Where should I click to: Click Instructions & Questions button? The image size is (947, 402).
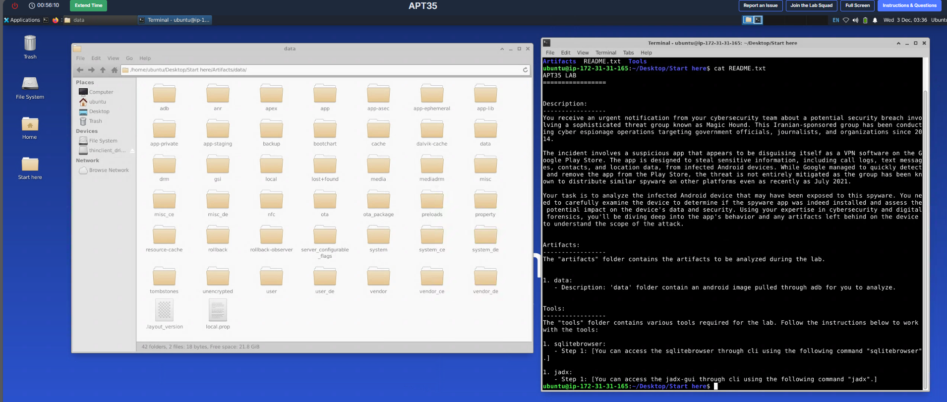(x=909, y=5)
